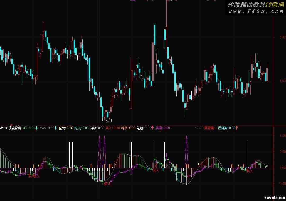Click the down arrow beside MAM value

coord(56,128)
